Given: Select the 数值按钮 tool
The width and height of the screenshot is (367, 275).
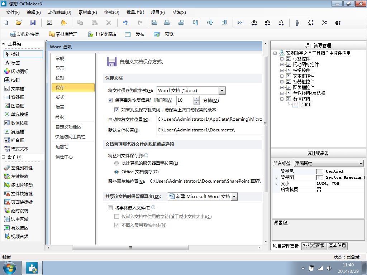Looking at the screenshot, I should click(16, 123).
